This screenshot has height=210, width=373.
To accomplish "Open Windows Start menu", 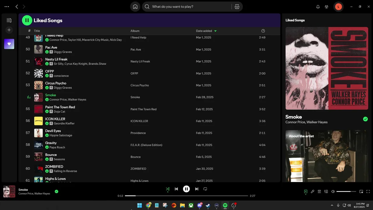I will point(140,205).
